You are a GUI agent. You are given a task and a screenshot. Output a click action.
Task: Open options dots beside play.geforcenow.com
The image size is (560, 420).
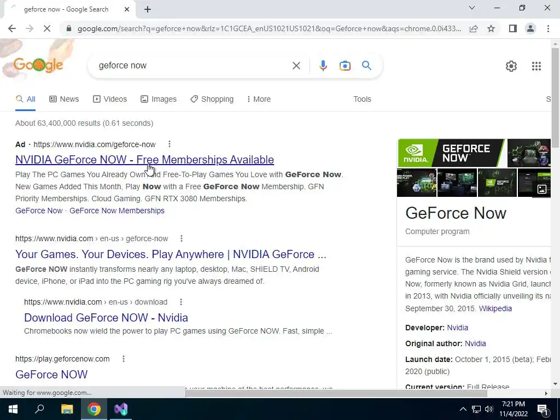[123, 359]
